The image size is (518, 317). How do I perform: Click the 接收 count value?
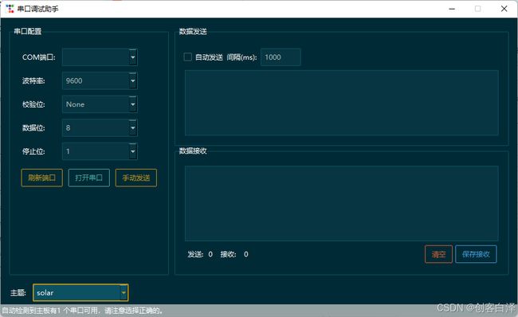tap(246, 254)
